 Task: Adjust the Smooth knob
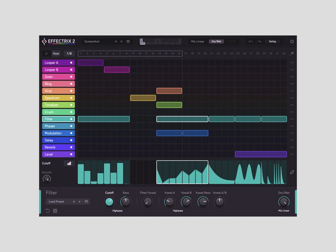click(47, 179)
